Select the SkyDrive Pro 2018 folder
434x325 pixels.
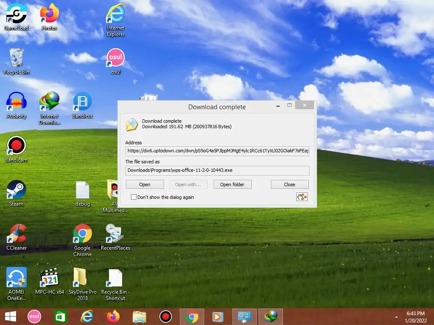click(83, 284)
